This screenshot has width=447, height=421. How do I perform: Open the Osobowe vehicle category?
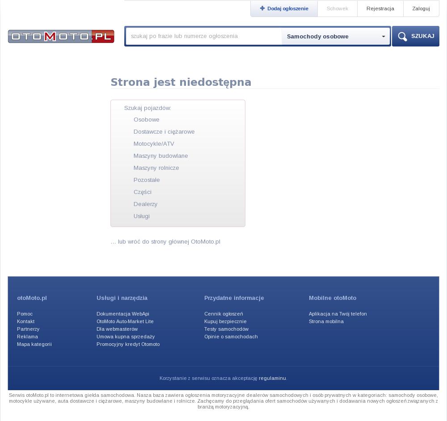coord(146,120)
